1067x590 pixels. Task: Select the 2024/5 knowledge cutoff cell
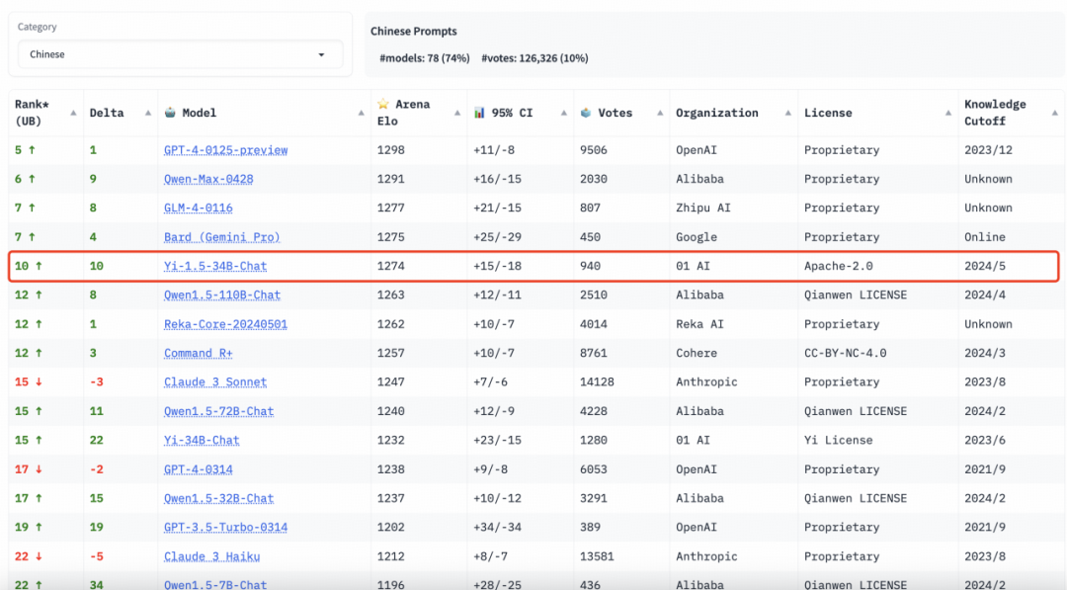985,266
